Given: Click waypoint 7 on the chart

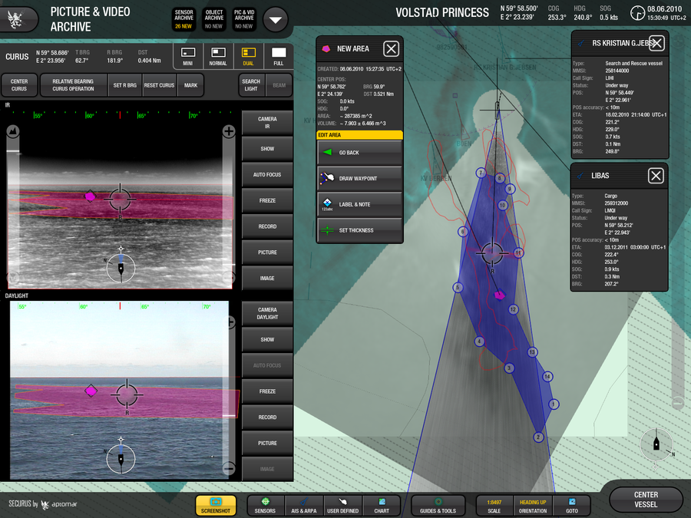Looking at the screenshot, I should pos(481,173).
